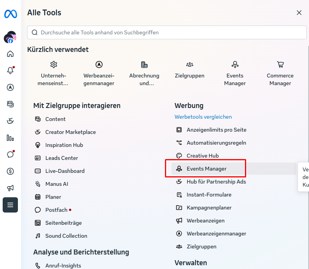Open Insights bar chart sidebar icon
Viewport: 309px width, 269px height.
click(10, 138)
